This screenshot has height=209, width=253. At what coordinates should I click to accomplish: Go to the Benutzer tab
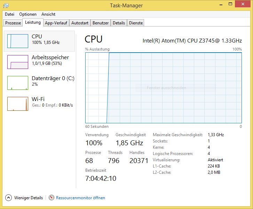101,23
